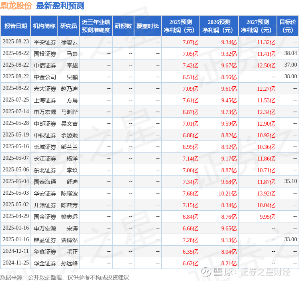This screenshot has width=299, height=281.
Task: Click the 覆盖时长 column header
Action: point(148,26)
